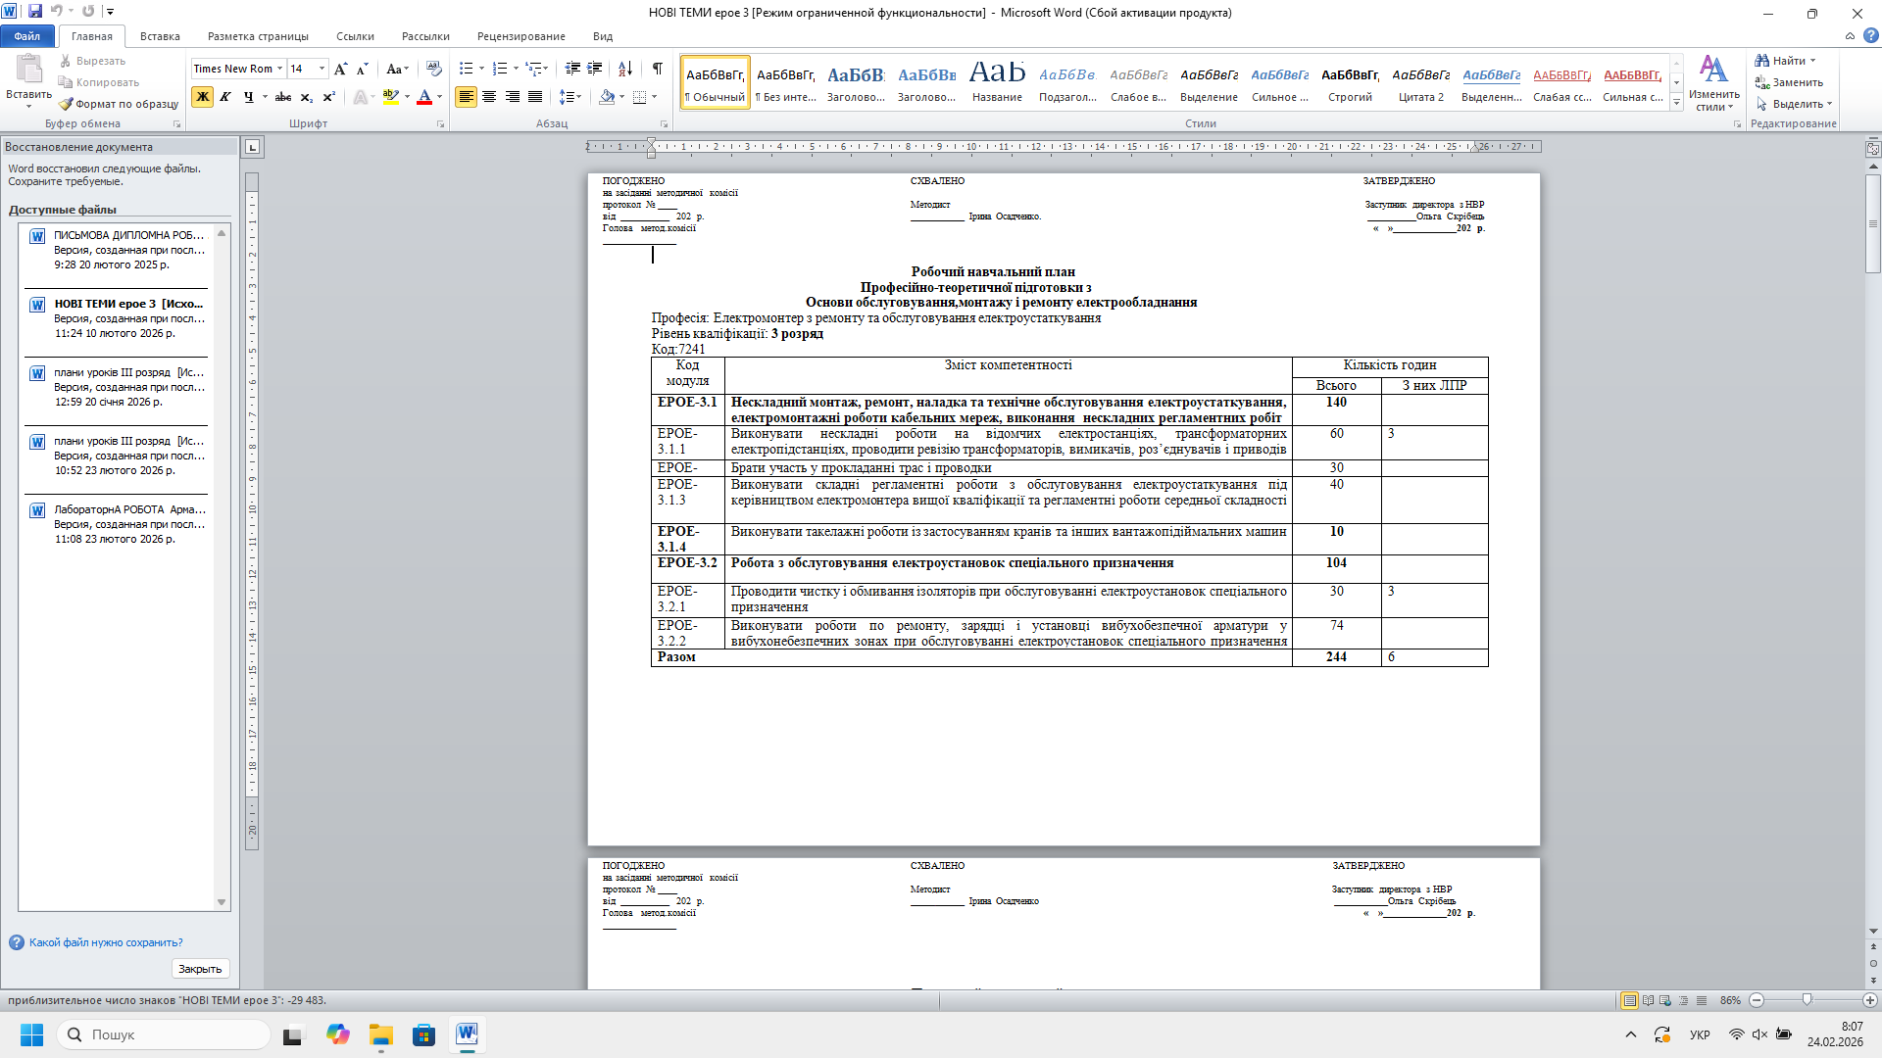Open 'Какой файл нужно сохранить?' link
1882x1058 pixels.
pos(106,942)
